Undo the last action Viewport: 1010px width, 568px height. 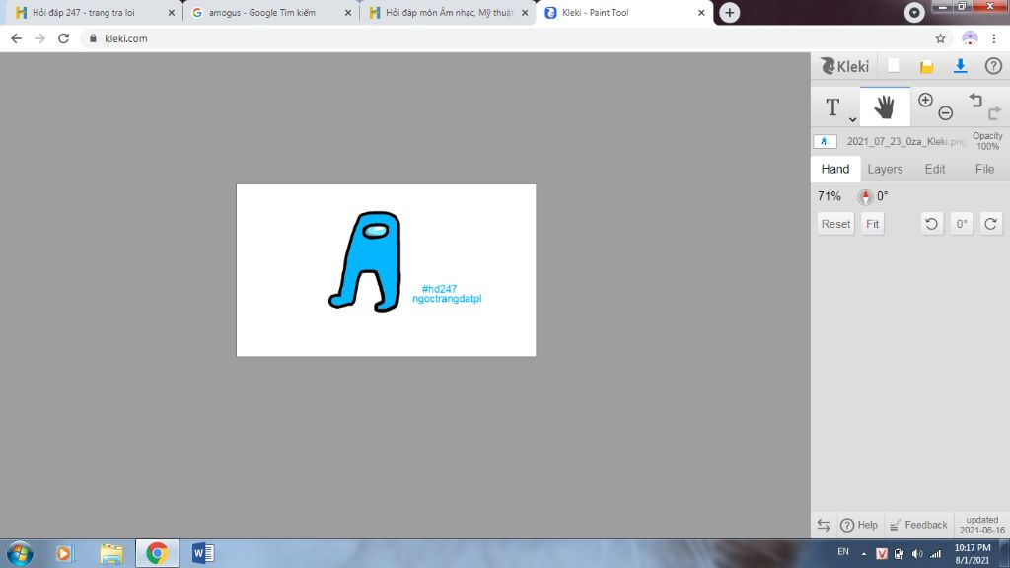[x=975, y=100]
